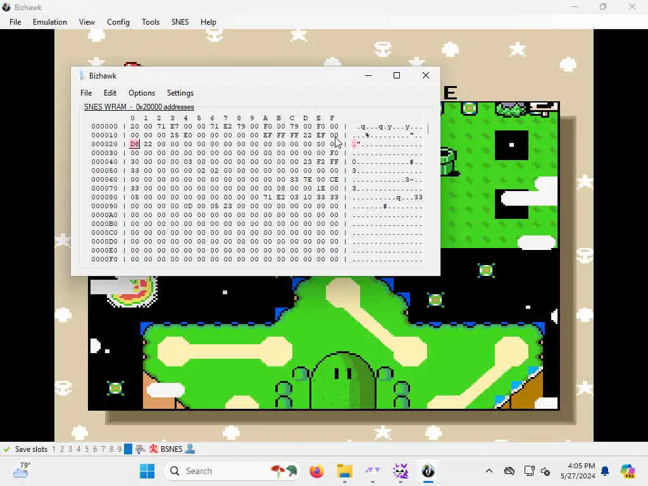Screen dimensions: 648x486
Task: Close the hex editor window
Action: pyautogui.click(x=426, y=75)
